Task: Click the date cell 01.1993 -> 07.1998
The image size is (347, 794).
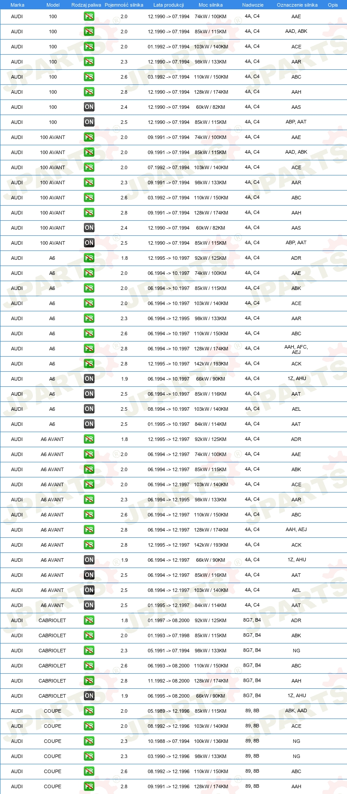Action: [x=169, y=635]
